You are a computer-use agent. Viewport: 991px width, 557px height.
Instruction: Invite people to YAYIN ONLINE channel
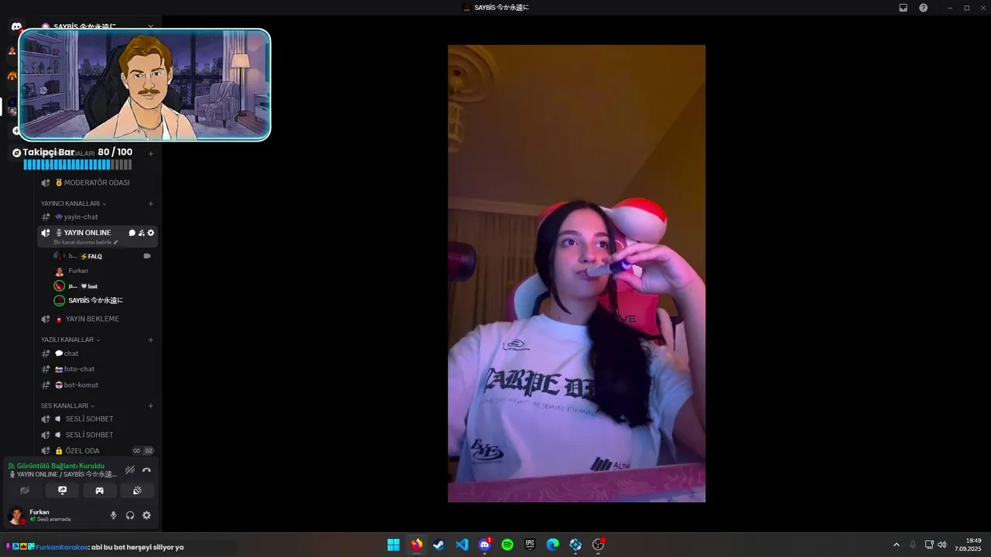click(x=141, y=233)
